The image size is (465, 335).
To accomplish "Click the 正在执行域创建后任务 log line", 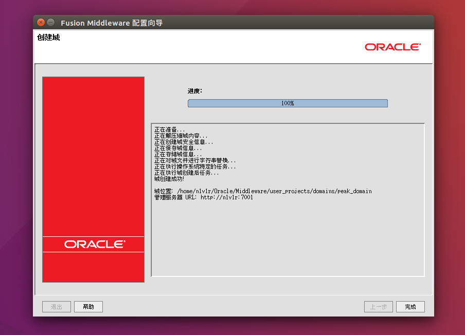I will pos(188,173).
